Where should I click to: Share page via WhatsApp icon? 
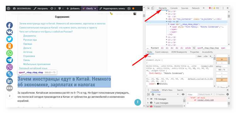pyautogui.click(x=9, y=53)
